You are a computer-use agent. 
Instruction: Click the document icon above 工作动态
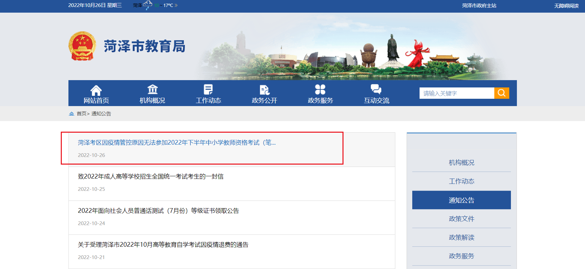click(208, 89)
